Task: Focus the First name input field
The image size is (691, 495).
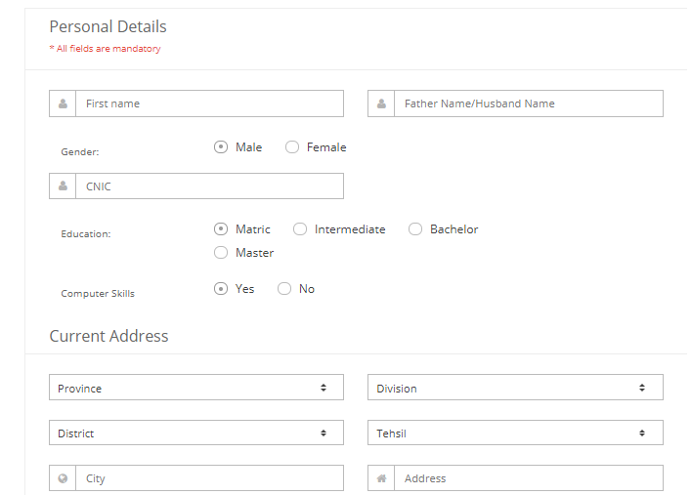Action: 210,103
